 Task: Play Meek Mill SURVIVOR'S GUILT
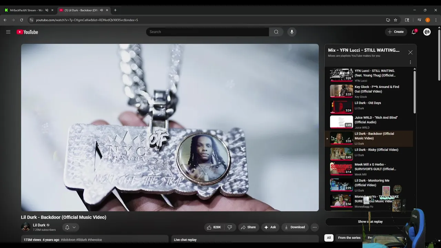[x=369, y=169]
